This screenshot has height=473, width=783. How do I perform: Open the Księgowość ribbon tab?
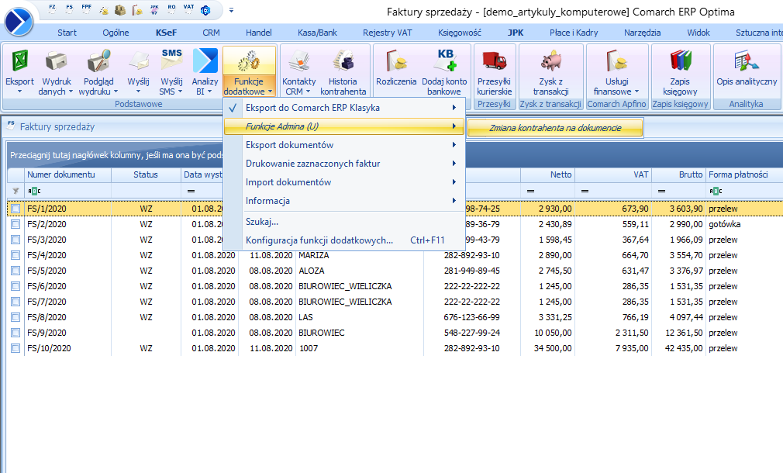tap(460, 33)
